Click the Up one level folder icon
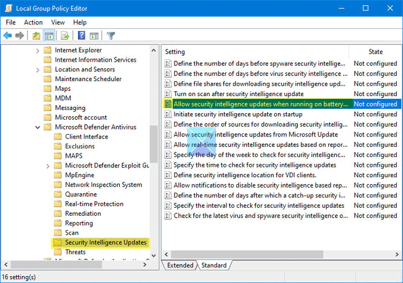Image resolution: width=403 pixels, height=283 pixels. 36,36
